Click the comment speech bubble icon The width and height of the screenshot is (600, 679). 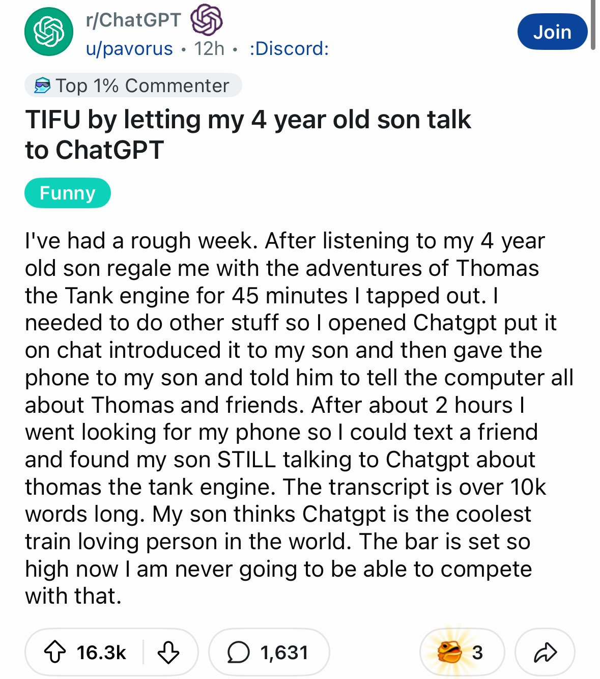coord(238,653)
